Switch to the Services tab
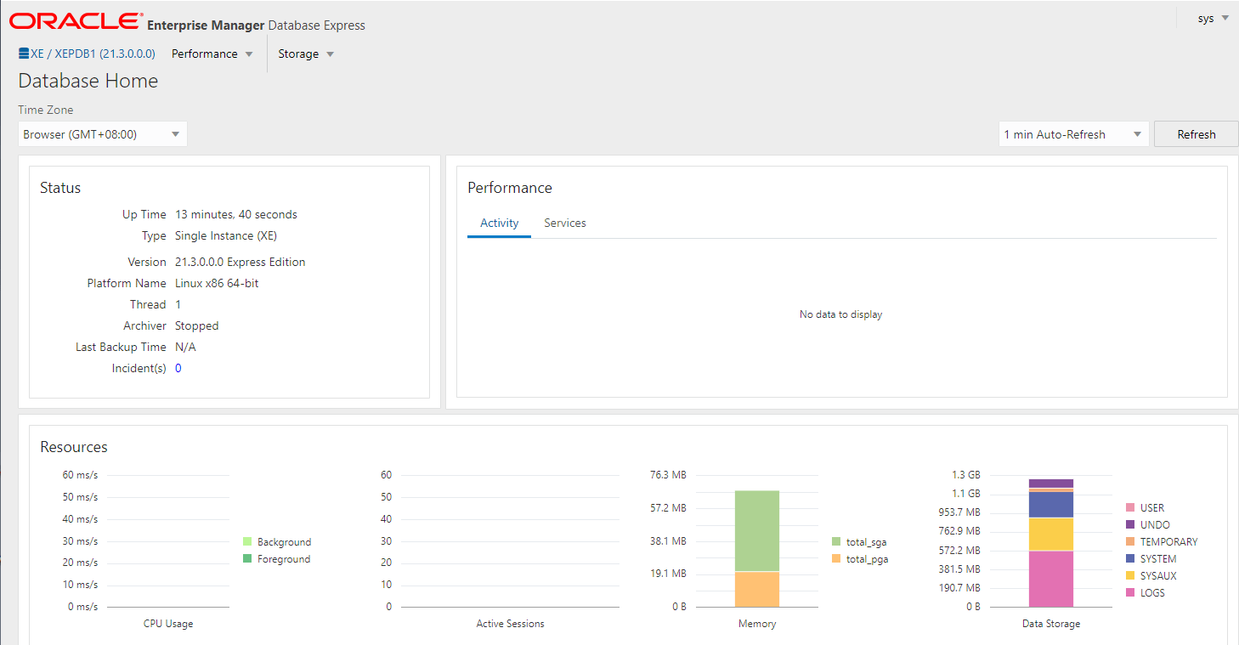This screenshot has width=1239, height=645. click(x=565, y=223)
